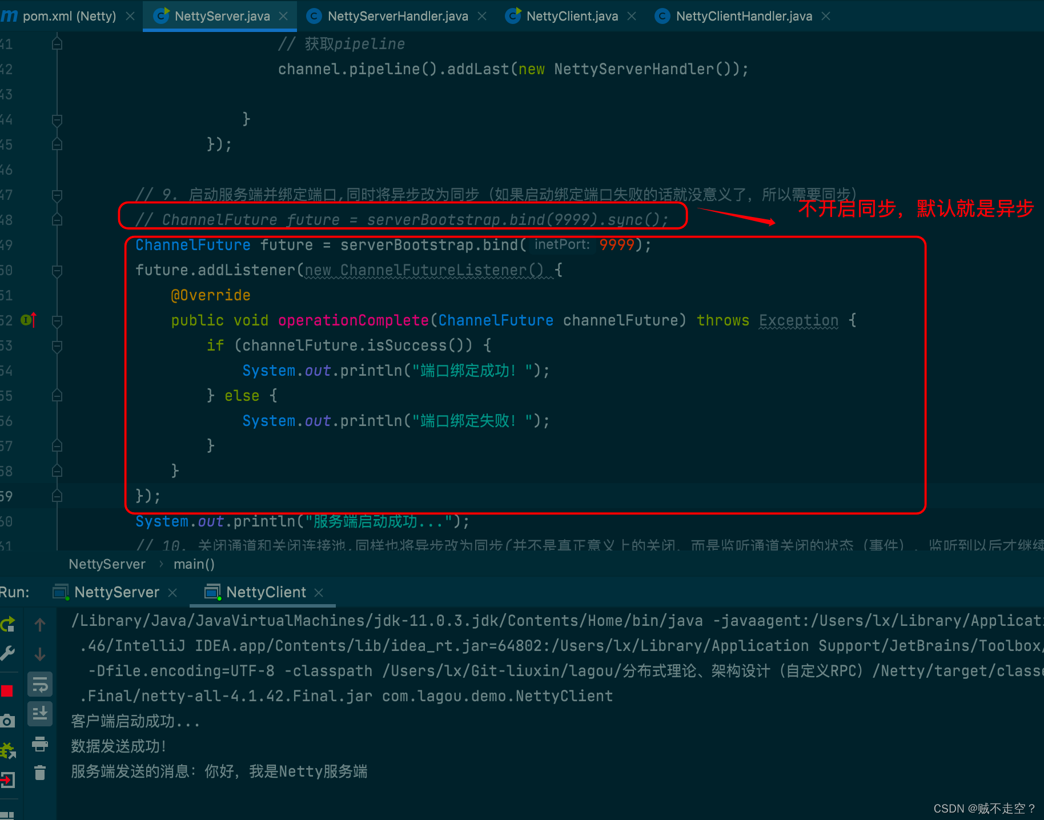Screen dimensions: 1044x820
Task: Click the down arrow in run console toolbar
Action: pyautogui.click(x=40, y=654)
